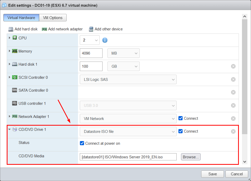The height and width of the screenshot is (181, 251).
Task: Expand the Memory settings row
Action: click(x=10, y=51)
